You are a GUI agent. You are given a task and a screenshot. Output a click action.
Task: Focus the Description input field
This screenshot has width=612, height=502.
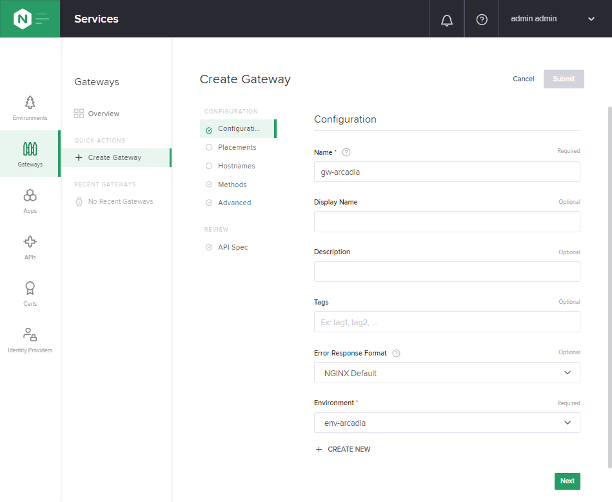[x=447, y=272]
